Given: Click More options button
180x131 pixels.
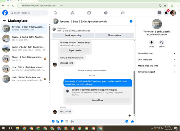Looking at the screenshot, I should point(114,35).
